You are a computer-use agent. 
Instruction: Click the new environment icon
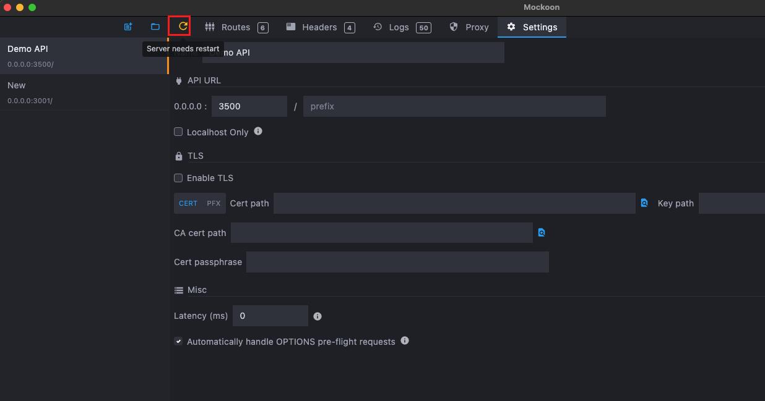pos(128,27)
